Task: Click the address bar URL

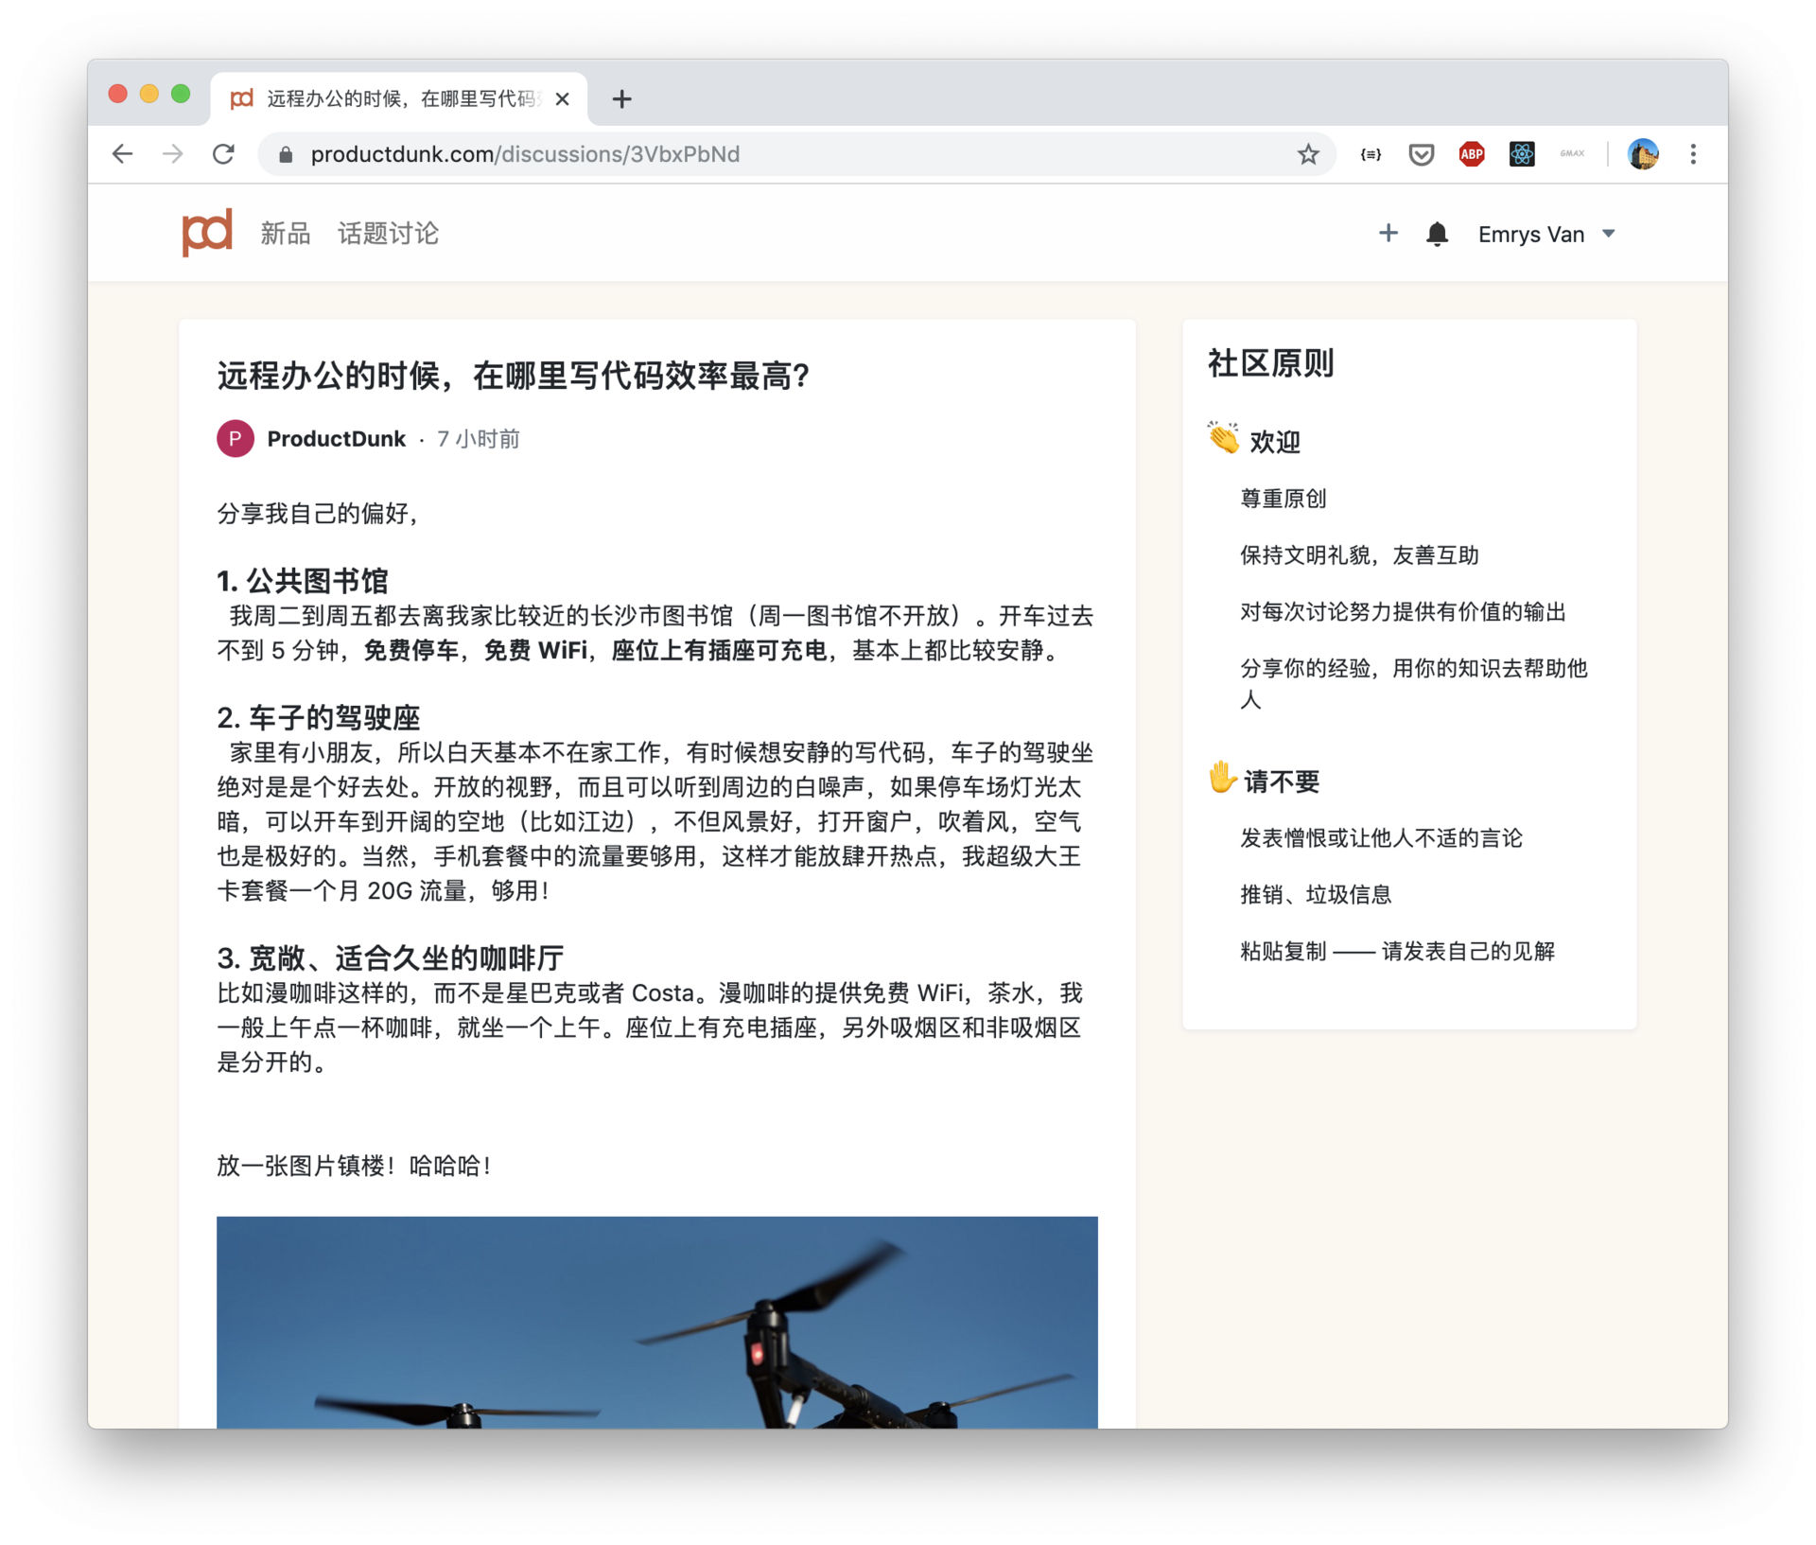Action: [525, 154]
